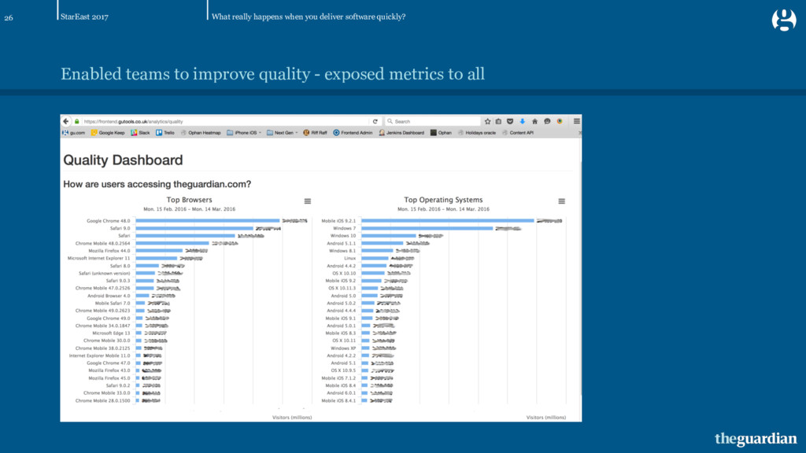Click the bookmark star icon
Viewport: 806px width, 453px height.
(487, 122)
